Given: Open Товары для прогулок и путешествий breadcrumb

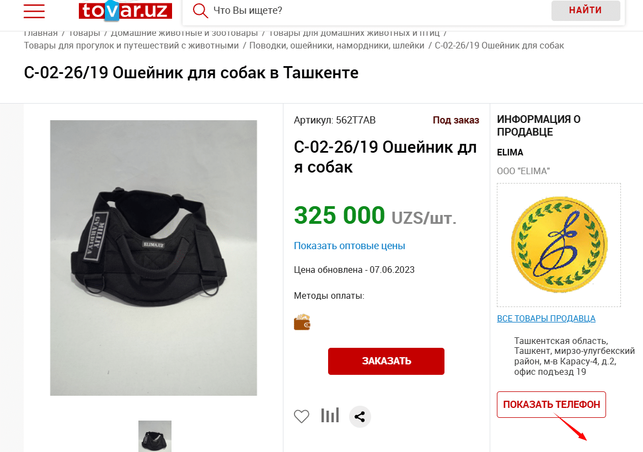Looking at the screenshot, I should [x=131, y=46].
